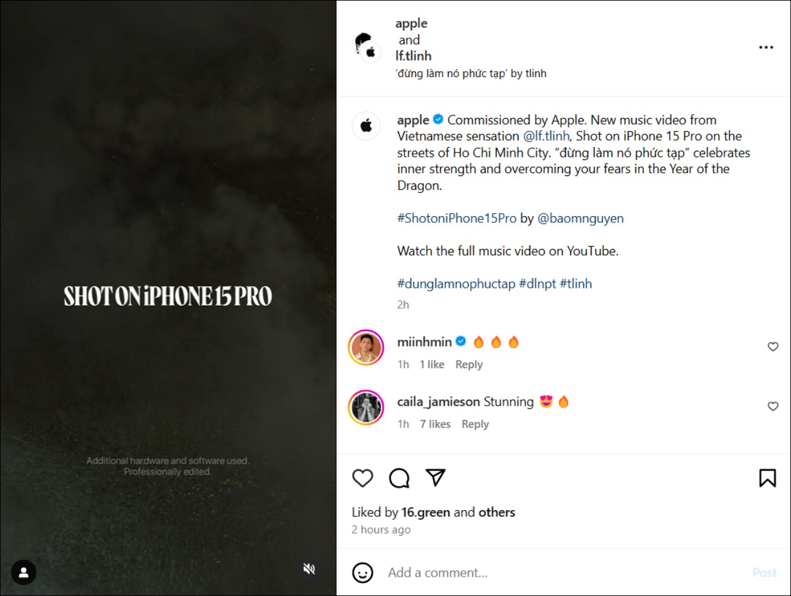Save the post with the bookmark icon

[768, 478]
